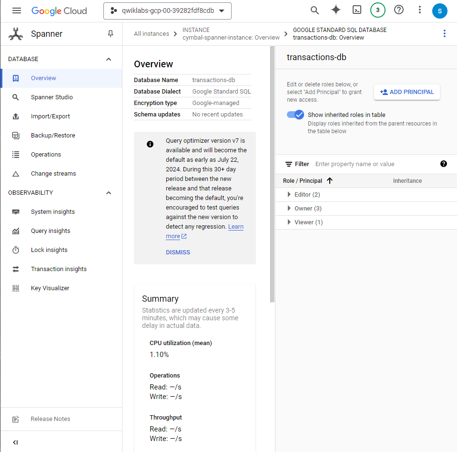Click the Spanner product logo icon
This screenshot has height=452, width=457.
[x=16, y=34]
